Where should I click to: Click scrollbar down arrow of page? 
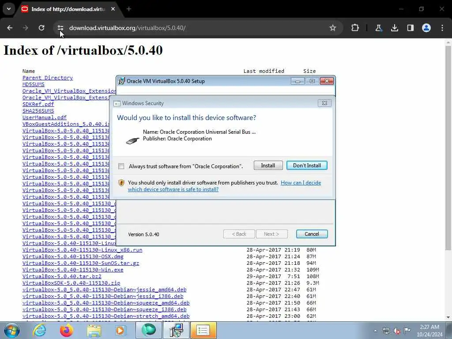448,317
